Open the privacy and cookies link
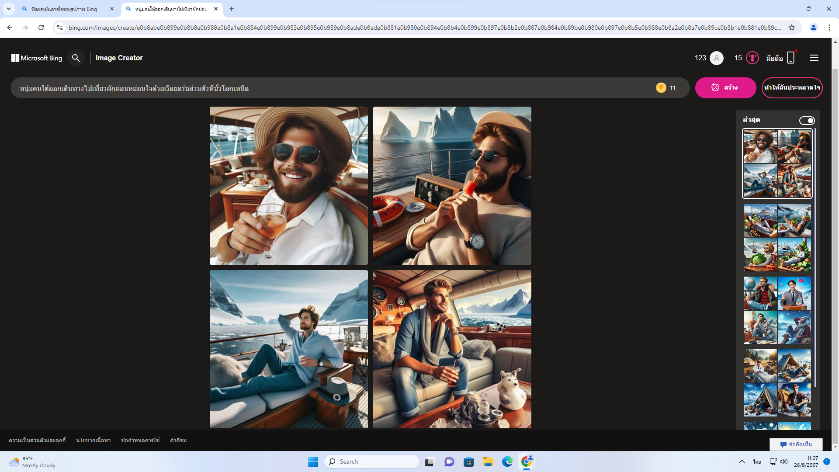The image size is (839, 472). pyautogui.click(x=37, y=440)
